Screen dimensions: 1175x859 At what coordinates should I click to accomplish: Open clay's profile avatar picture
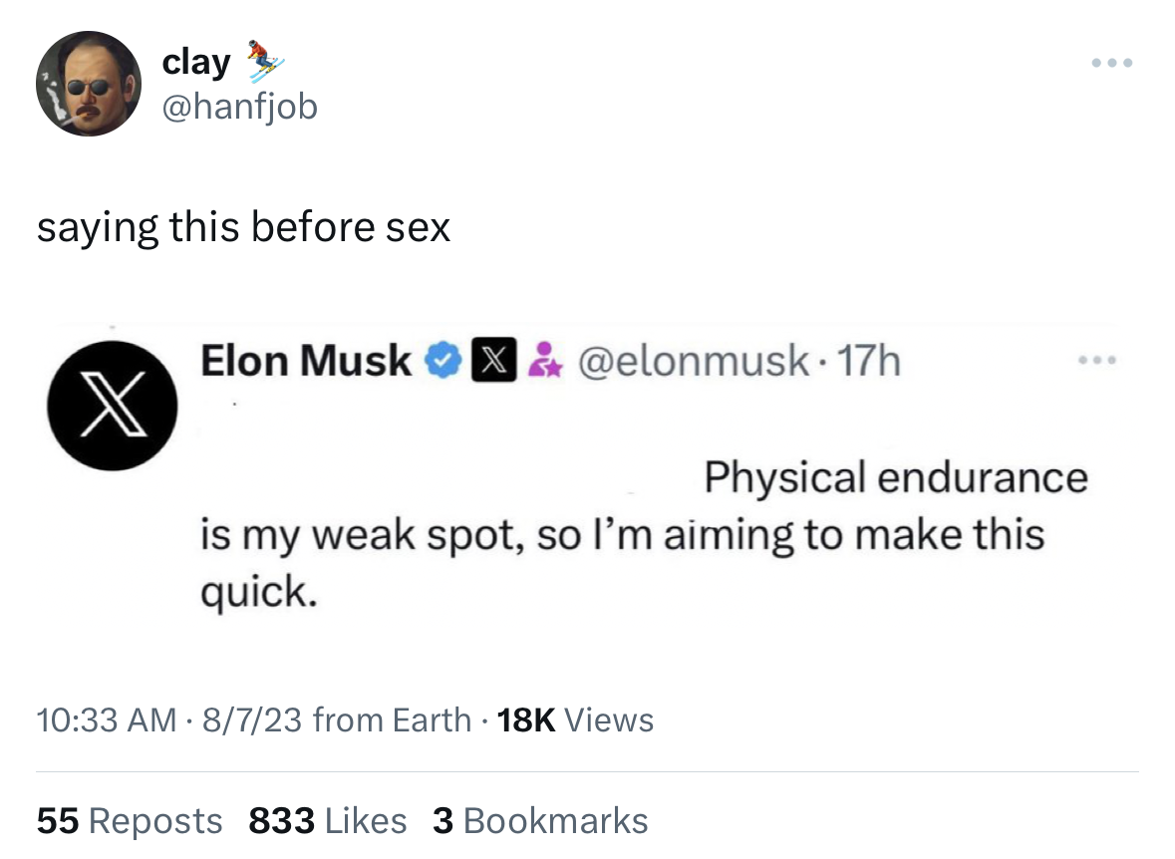[x=89, y=83]
